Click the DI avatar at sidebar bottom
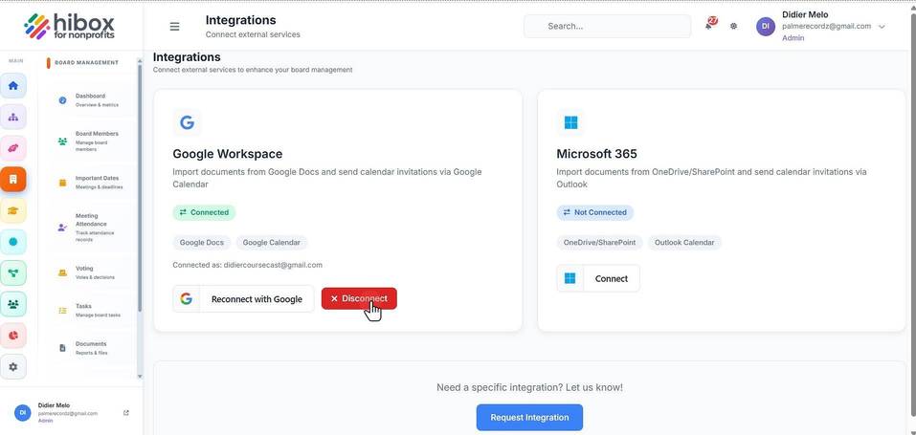Screen dimensions: 916x435 (x=23, y=412)
